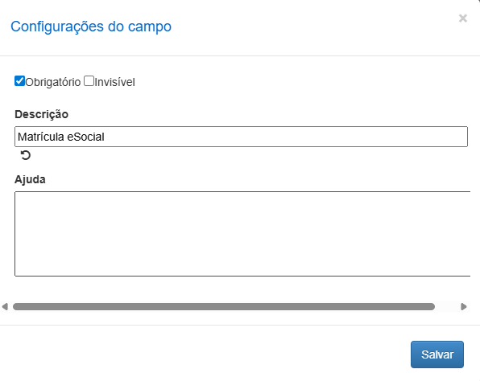Screen dimensions: 480x381
Task: Click the left scroll arrow
Action: [x=5, y=306]
